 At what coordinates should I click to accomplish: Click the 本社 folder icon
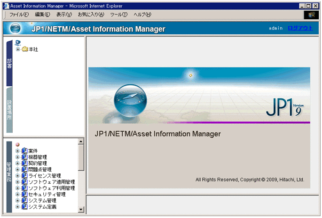coord(25,49)
